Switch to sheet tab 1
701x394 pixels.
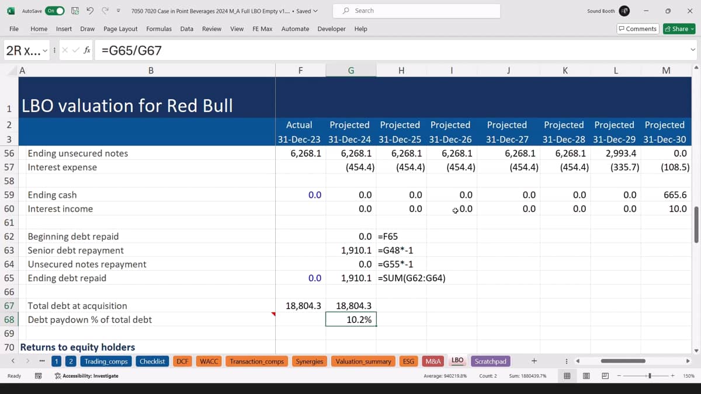(x=56, y=361)
